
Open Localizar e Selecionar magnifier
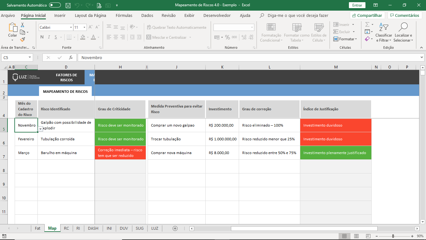(x=403, y=27)
